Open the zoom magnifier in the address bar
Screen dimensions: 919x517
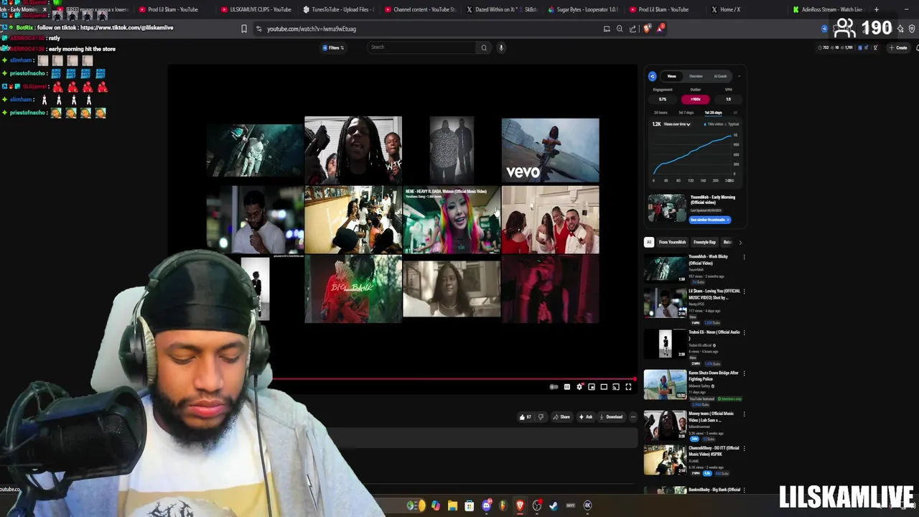(620, 29)
